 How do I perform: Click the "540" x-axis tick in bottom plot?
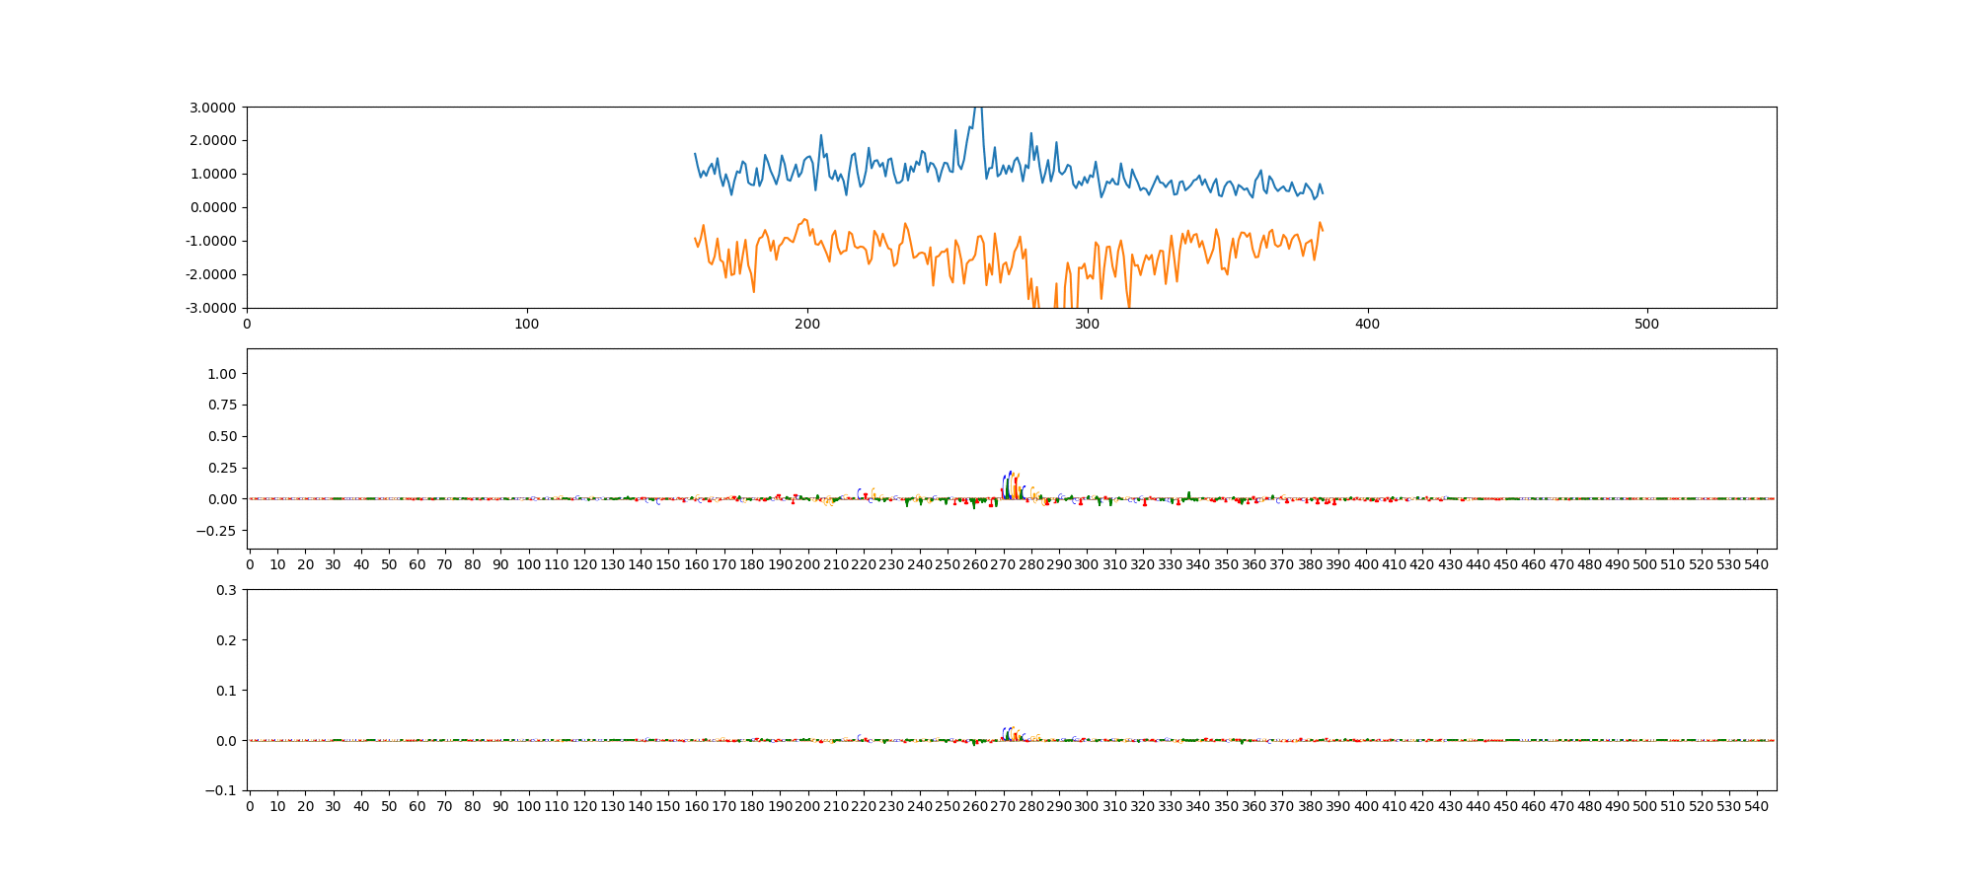point(1757,806)
